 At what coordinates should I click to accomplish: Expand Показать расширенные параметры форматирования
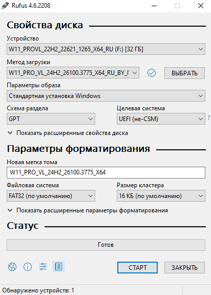[x=88, y=210]
